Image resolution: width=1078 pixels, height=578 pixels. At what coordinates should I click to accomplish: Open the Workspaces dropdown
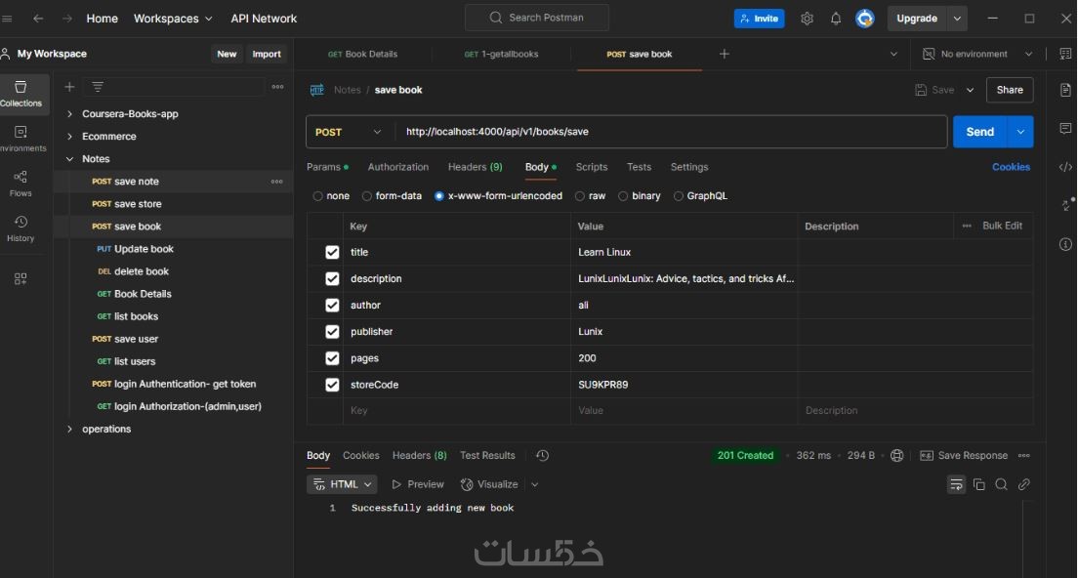(173, 19)
